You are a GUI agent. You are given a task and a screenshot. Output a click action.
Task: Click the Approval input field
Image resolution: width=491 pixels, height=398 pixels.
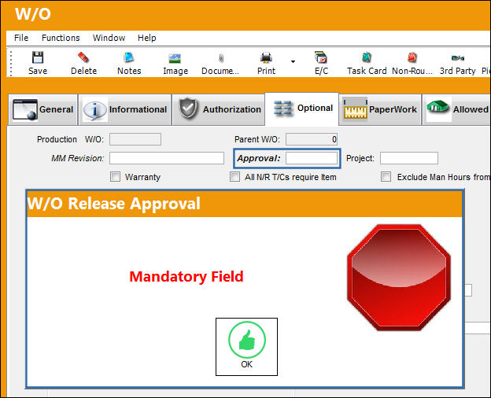[x=312, y=158]
